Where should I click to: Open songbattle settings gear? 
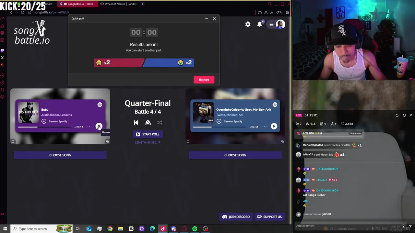(x=248, y=24)
